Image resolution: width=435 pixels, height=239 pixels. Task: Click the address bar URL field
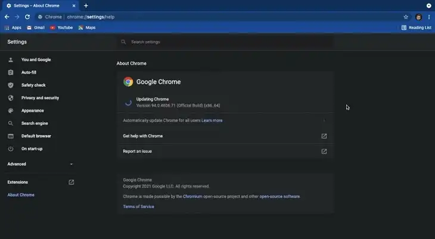(x=222, y=17)
